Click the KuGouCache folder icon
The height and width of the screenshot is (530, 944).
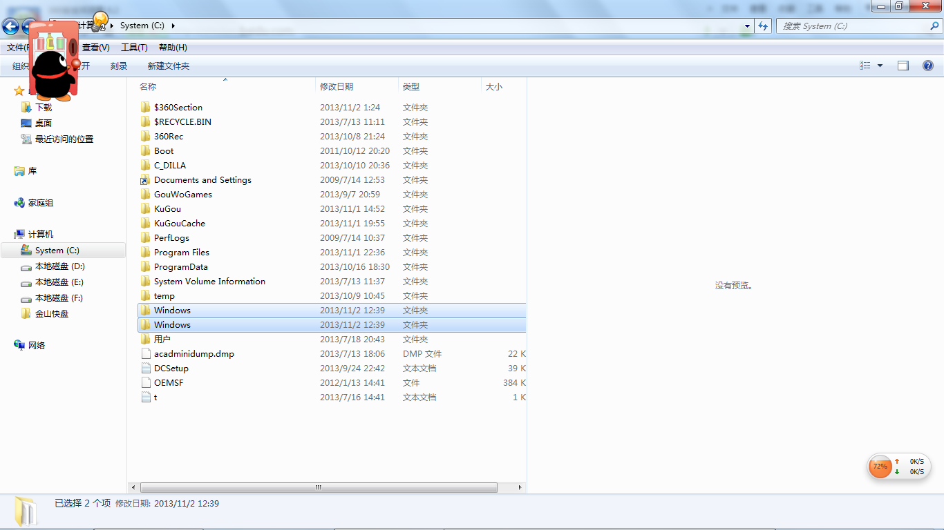145,223
